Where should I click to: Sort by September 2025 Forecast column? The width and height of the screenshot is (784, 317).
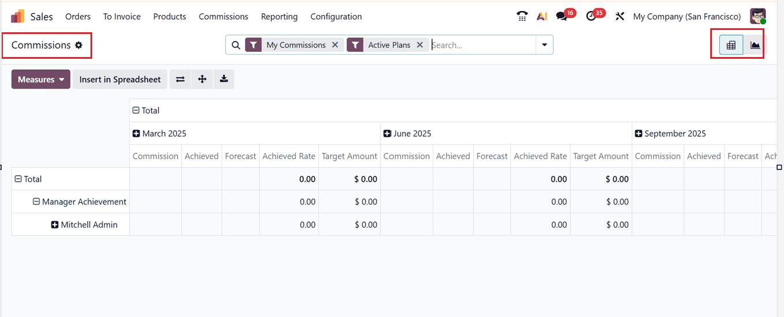743,156
